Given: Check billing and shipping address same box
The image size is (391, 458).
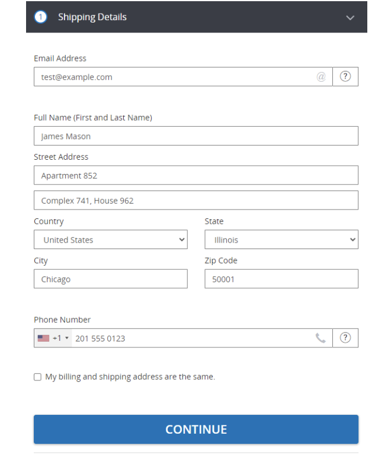Looking at the screenshot, I should 38,377.
